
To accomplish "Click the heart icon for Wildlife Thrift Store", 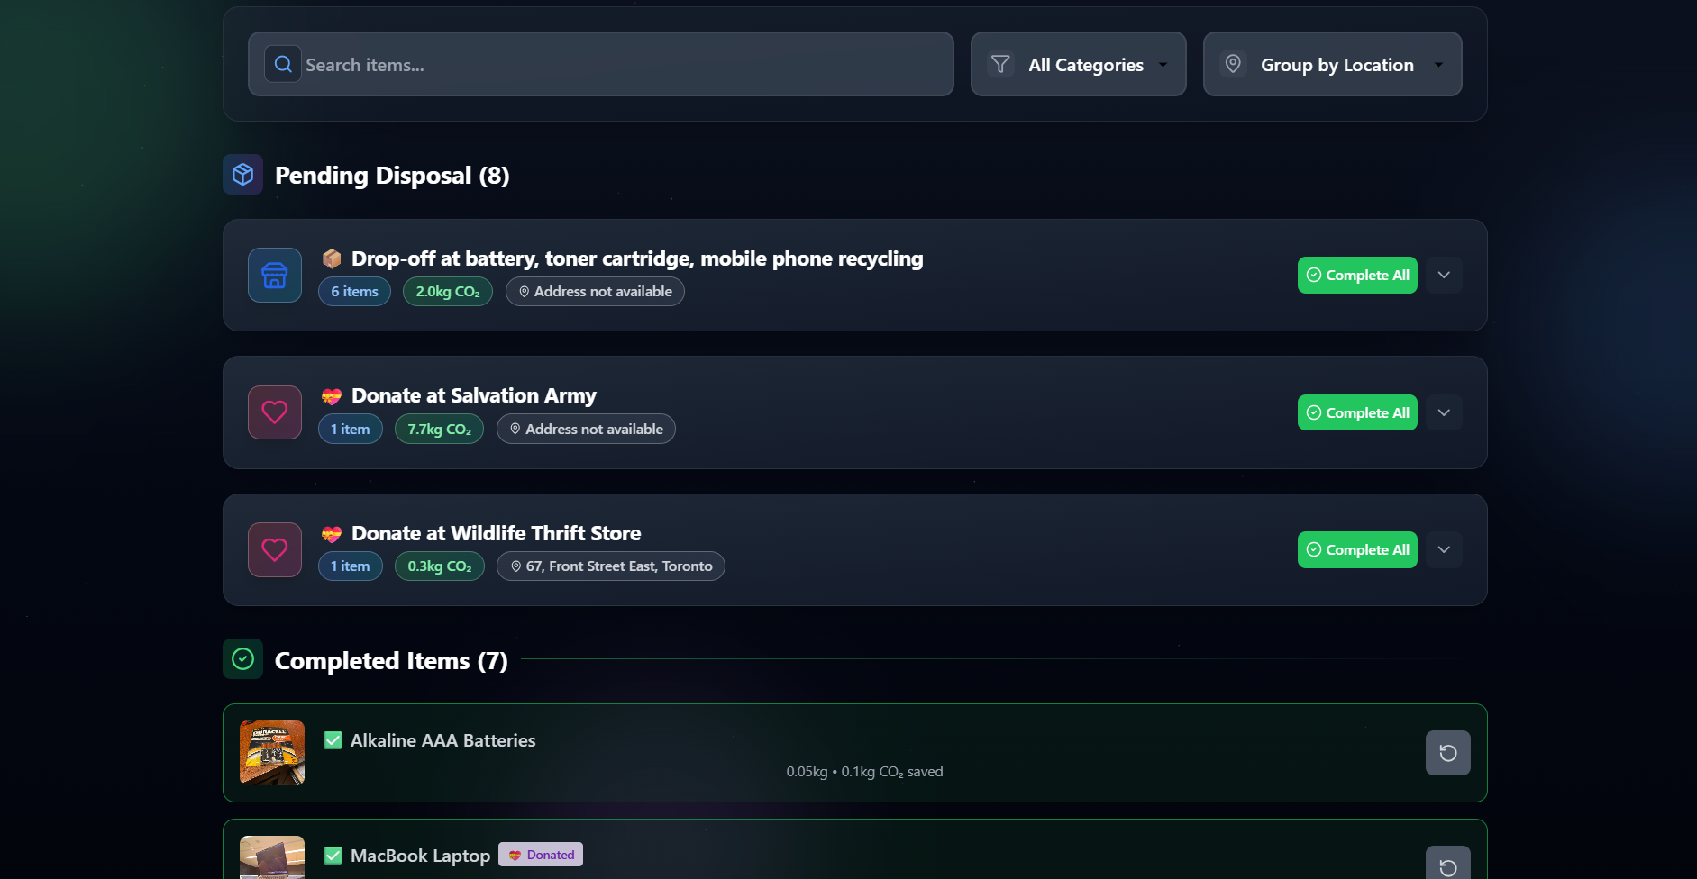I will (274, 549).
